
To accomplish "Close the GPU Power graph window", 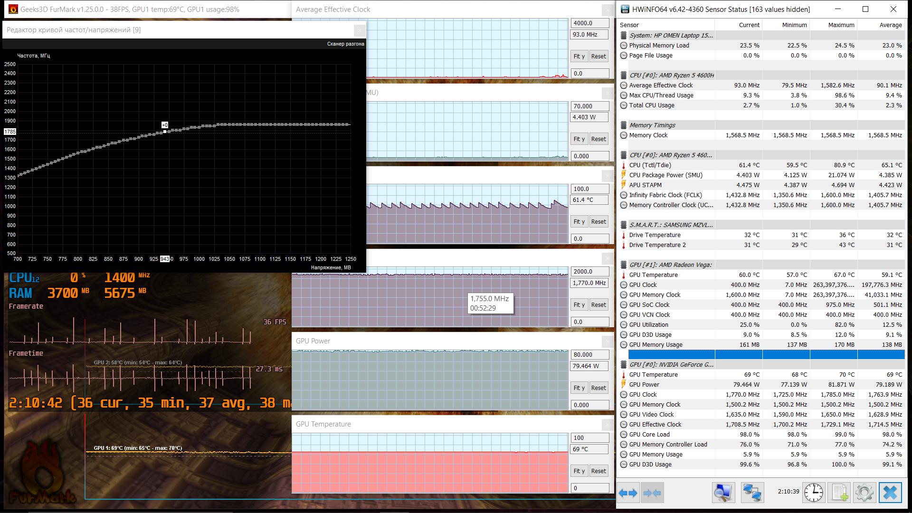I will click(x=608, y=341).
